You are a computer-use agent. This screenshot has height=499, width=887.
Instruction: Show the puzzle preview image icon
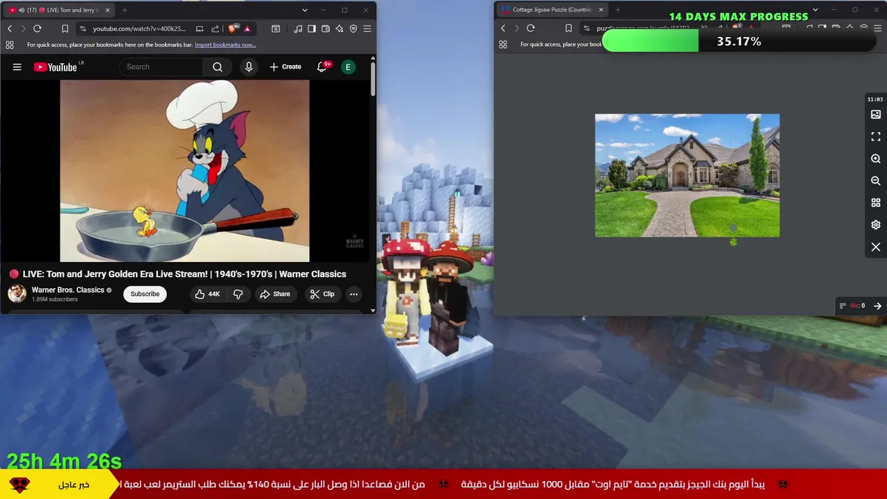click(876, 114)
